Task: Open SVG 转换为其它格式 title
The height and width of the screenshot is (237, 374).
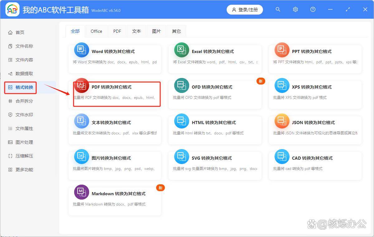Action: pyautogui.click(x=212, y=158)
